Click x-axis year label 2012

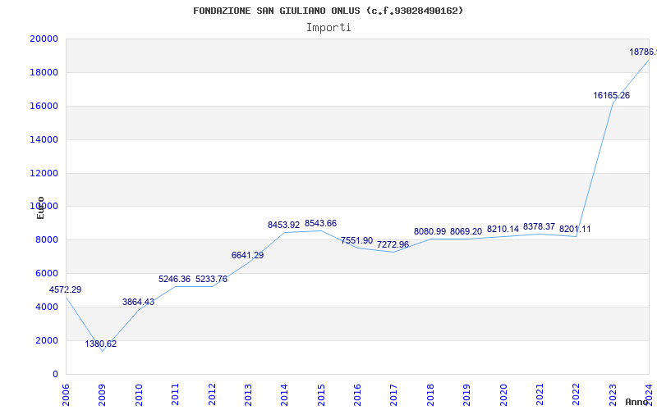(212, 394)
